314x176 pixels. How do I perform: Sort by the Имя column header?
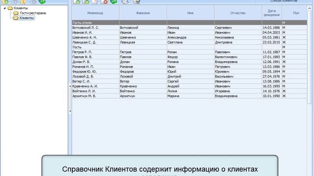[190, 13]
